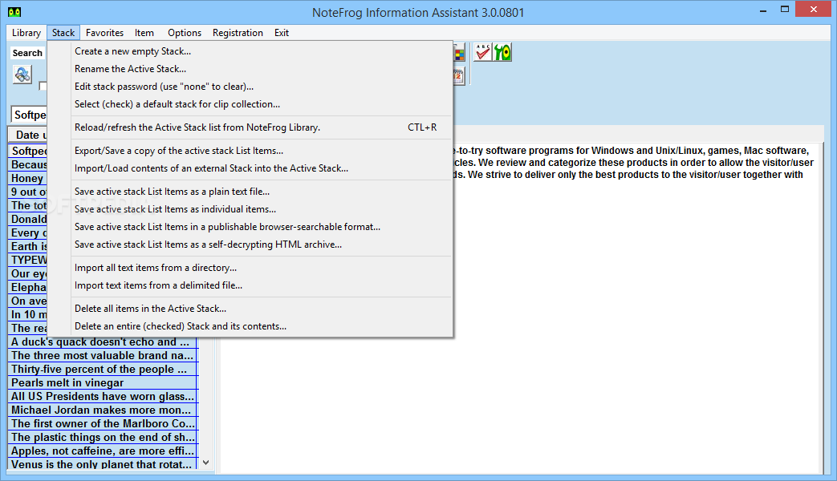
Task: Open the Registration menu
Action: click(x=238, y=33)
